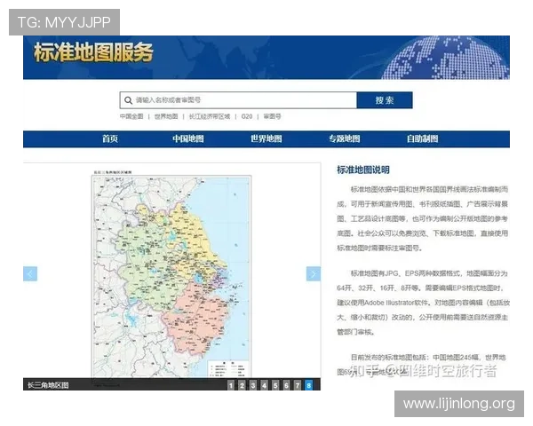533x426 pixels.
Task: Open the 世界地图 nav tab
Action: [x=266, y=138]
